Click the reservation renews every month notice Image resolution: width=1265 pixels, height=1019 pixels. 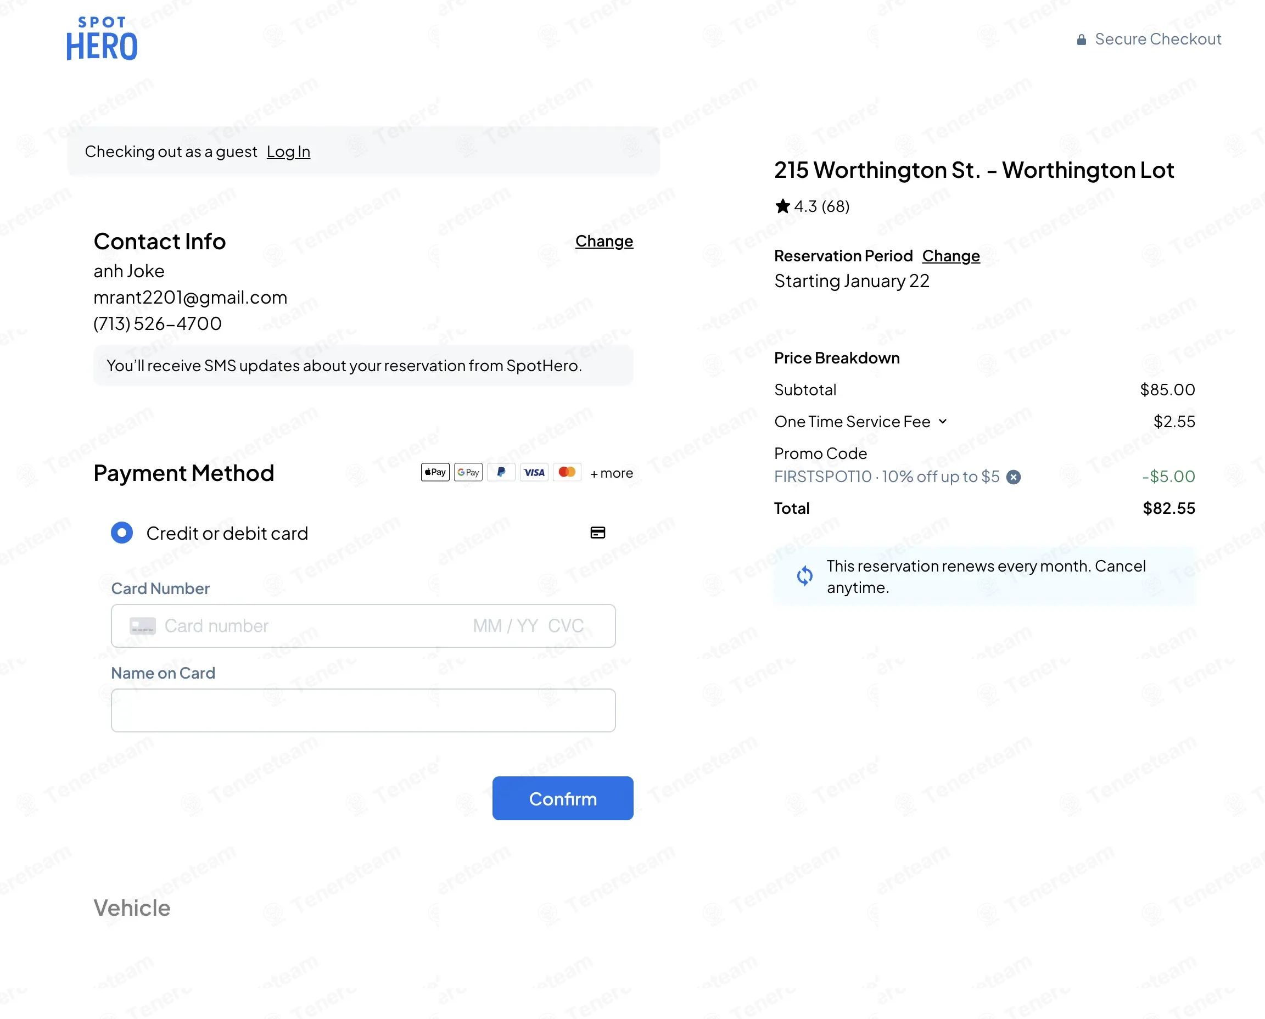(x=985, y=576)
